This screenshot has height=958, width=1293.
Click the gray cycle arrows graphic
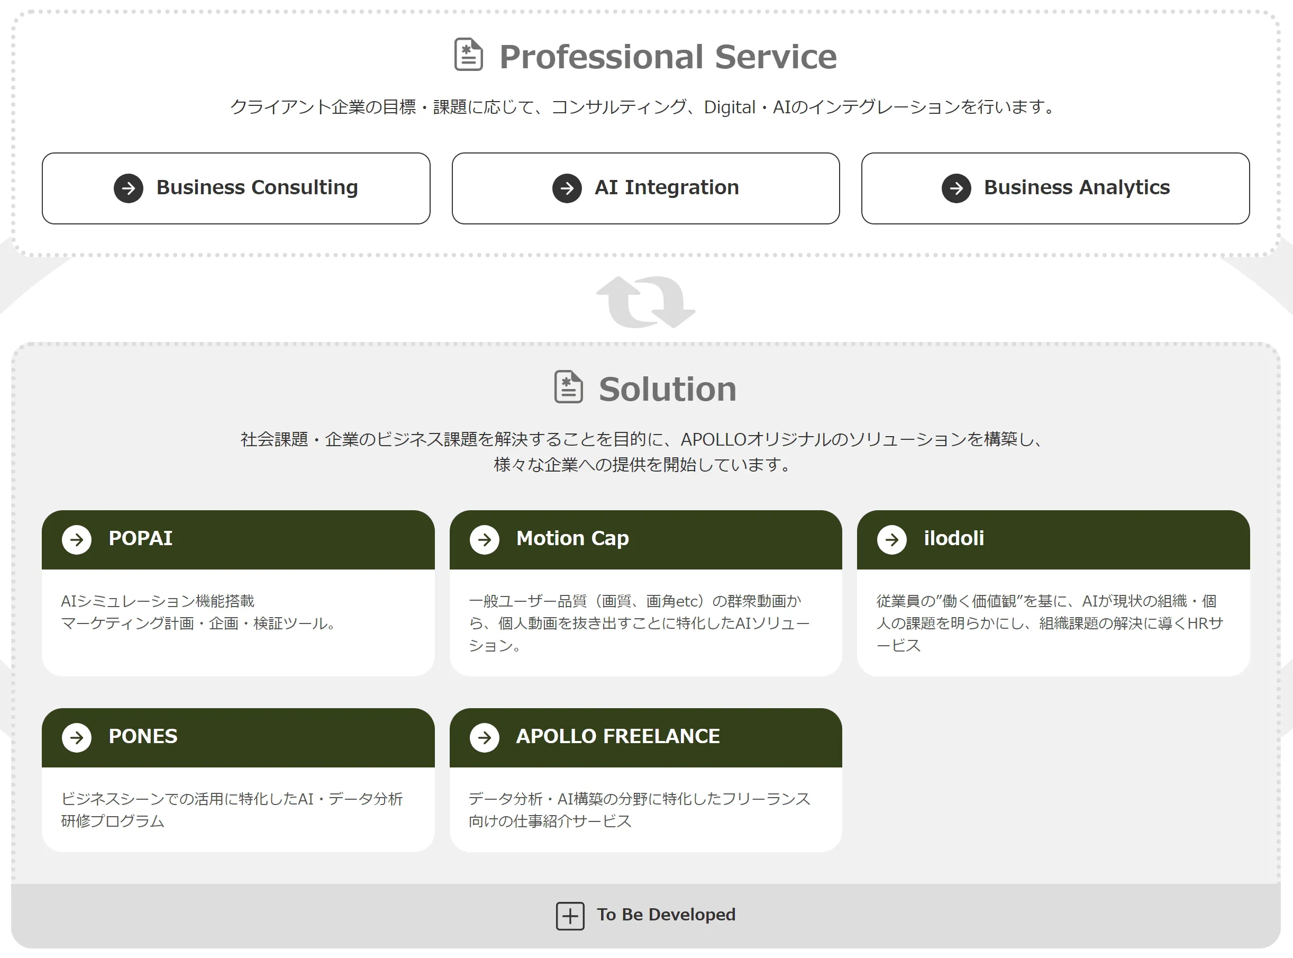[x=645, y=302]
